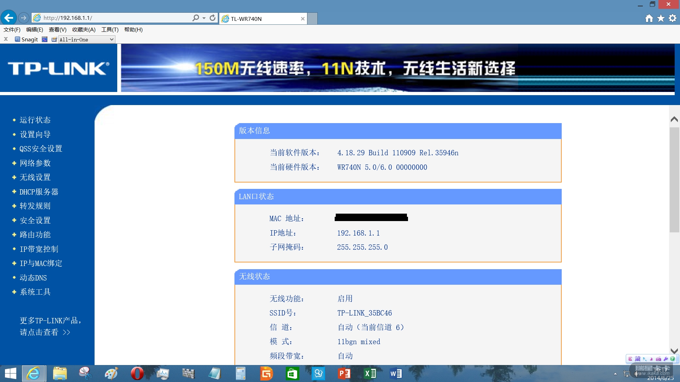The image size is (680, 382).
Task: Click the Snagit toolbar icon
Action: [x=27, y=39]
